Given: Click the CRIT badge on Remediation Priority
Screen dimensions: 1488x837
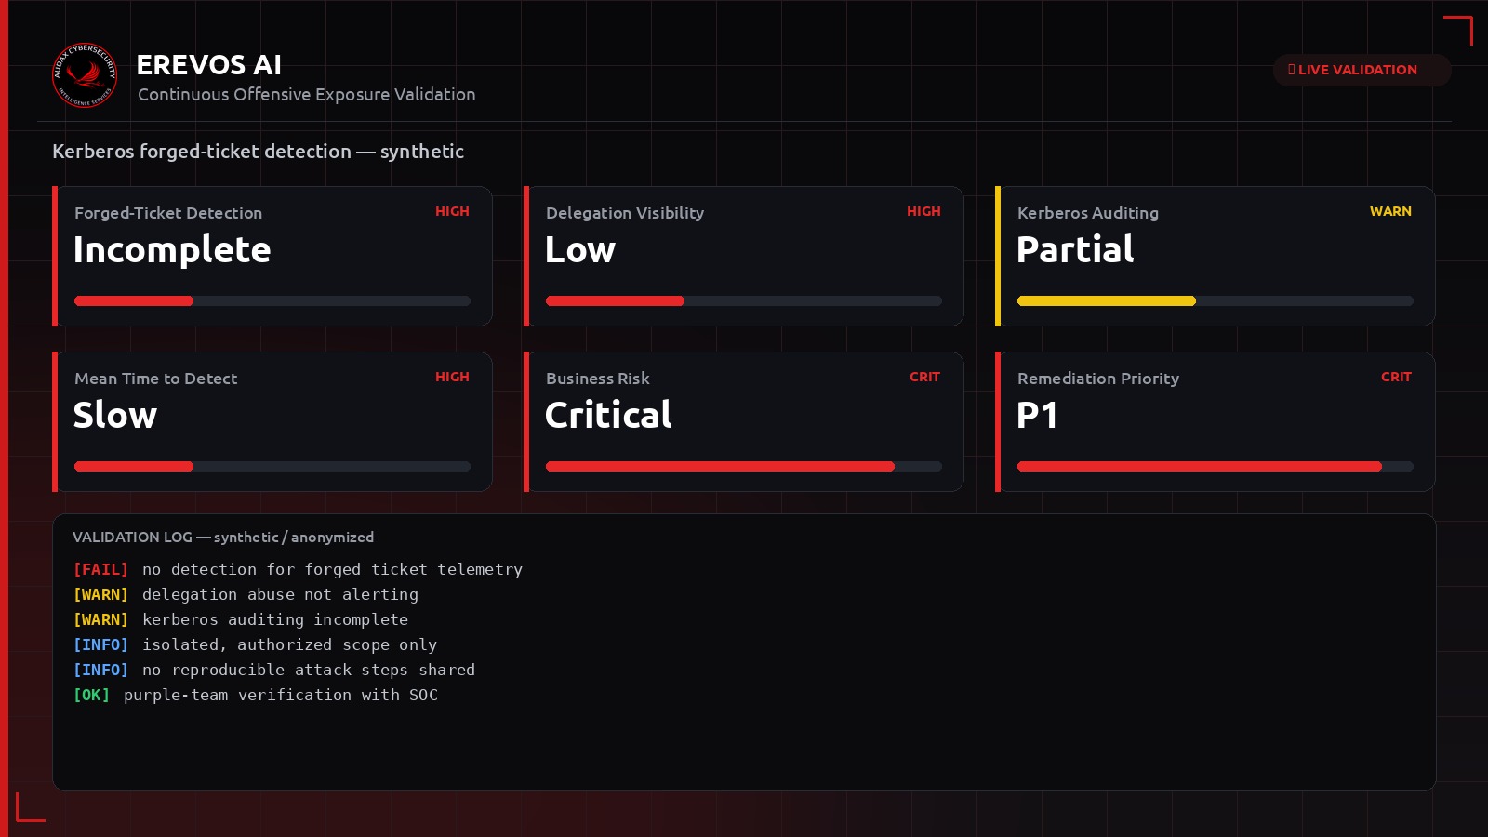Looking at the screenshot, I should [x=1396, y=377].
